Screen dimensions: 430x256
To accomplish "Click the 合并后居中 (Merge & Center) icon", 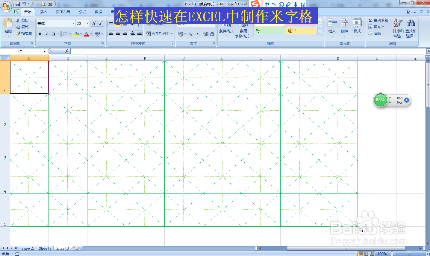I will [x=156, y=34].
